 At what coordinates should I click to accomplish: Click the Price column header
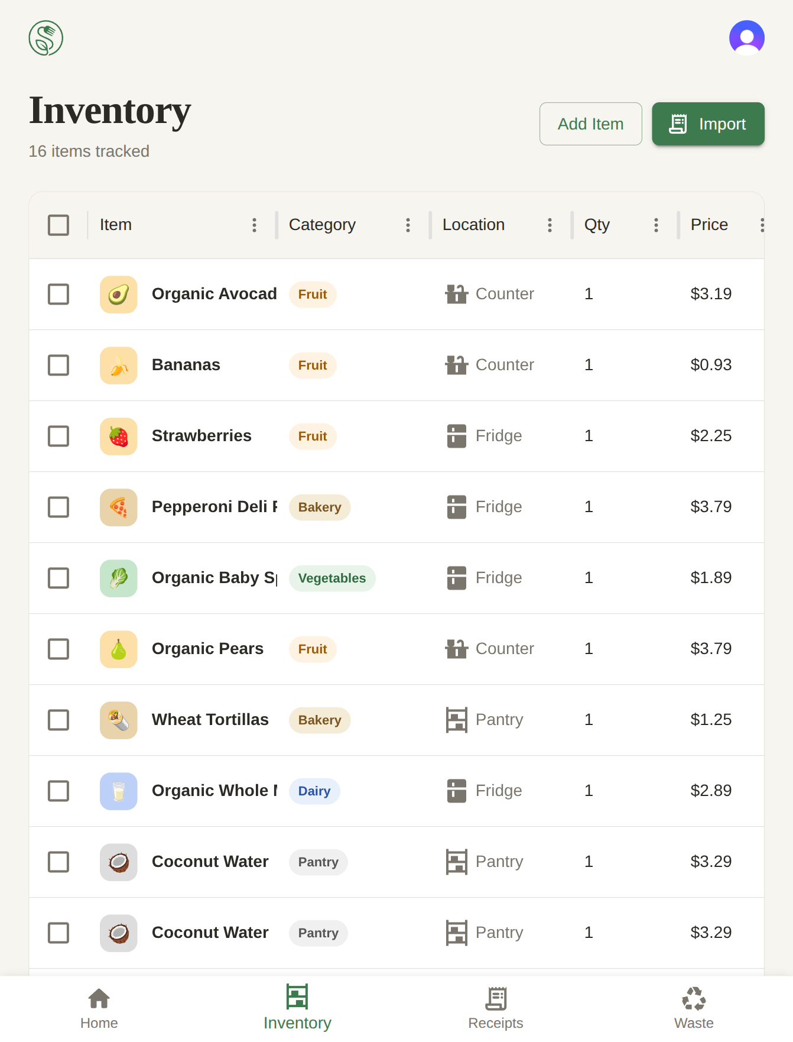pos(709,225)
